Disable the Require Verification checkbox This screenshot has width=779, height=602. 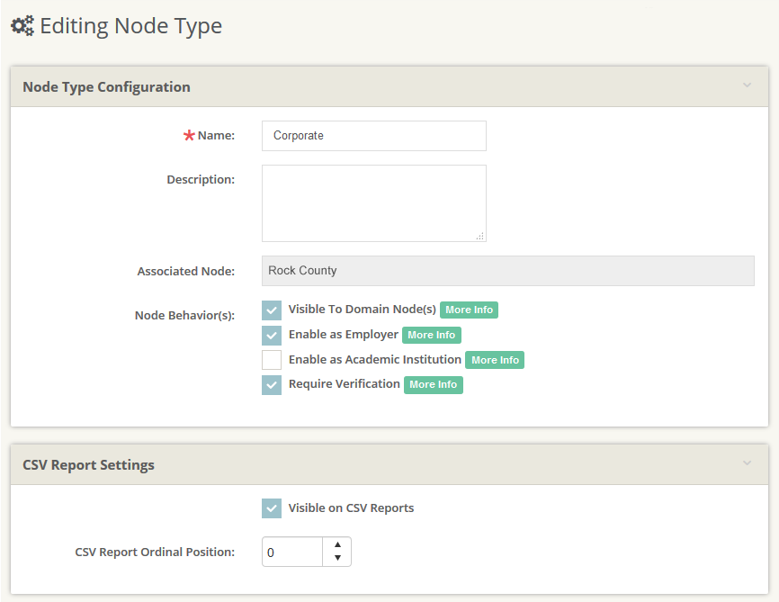pos(272,384)
